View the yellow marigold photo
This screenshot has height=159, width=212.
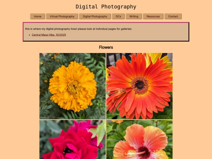click(73, 86)
